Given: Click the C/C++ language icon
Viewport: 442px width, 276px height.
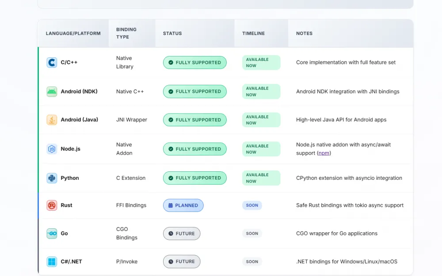Looking at the screenshot, I should pyautogui.click(x=52, y=62).
